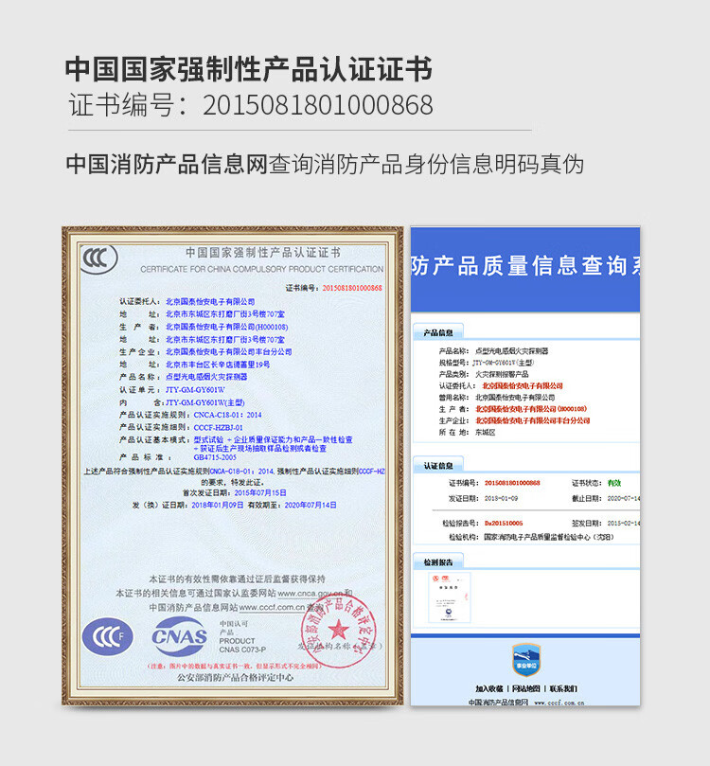Click www.cccf.com.cn on the certificate
This screenshot has height=766, width=710.
click(x=272, y=607)
